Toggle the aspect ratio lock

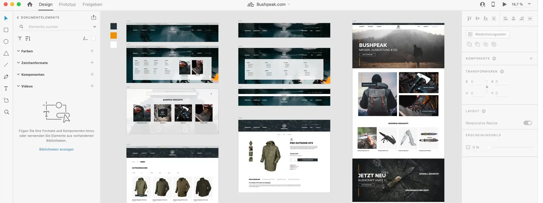click(x=487, y=87)
